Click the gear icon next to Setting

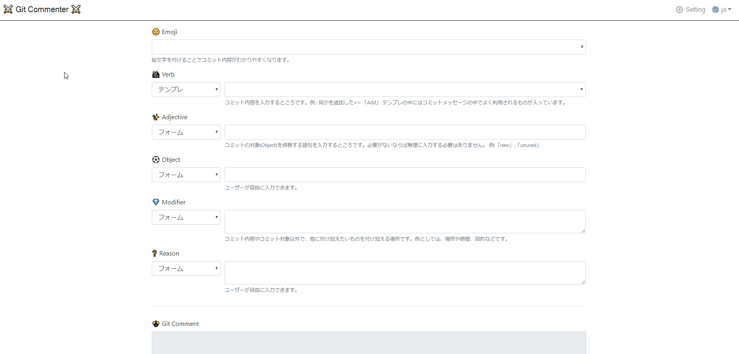click(680, 9)
